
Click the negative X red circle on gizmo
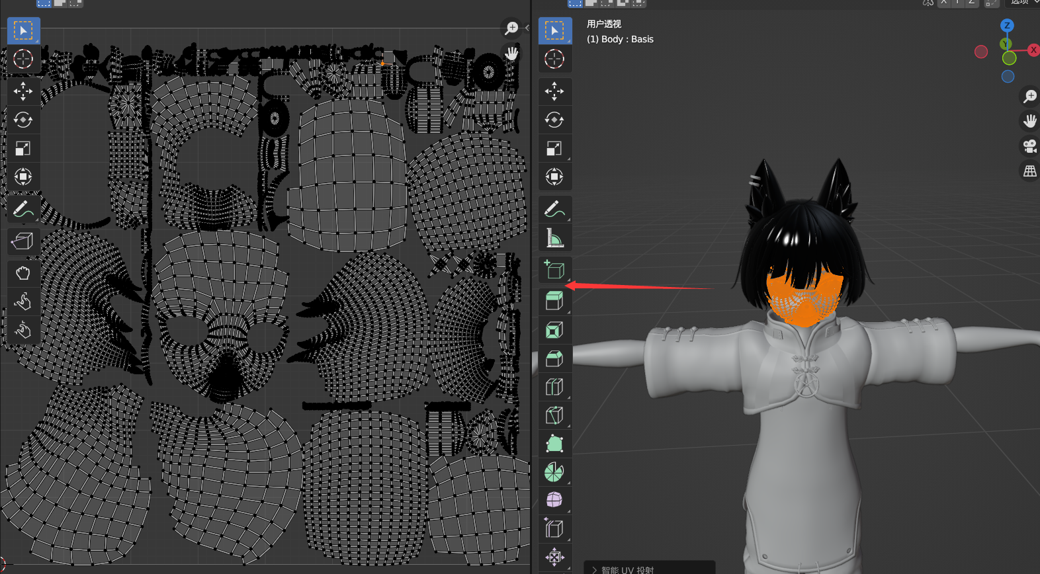981,52
